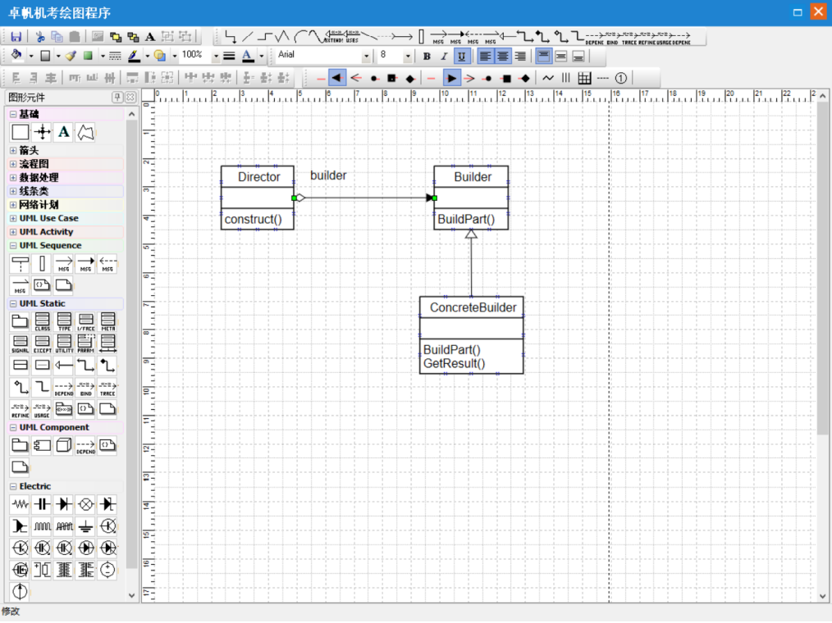The width and height of the screenshot is (832, 623).
Task: Pick the capacitor symbol in Electric
Action: [x=42, y=503]
